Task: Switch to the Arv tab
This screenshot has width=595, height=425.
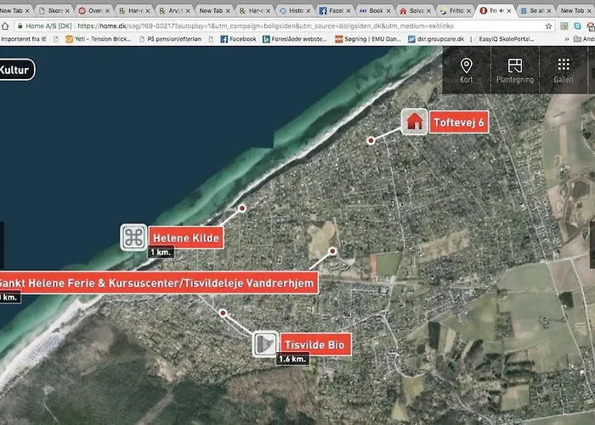Action: click(x=173, y=11)
